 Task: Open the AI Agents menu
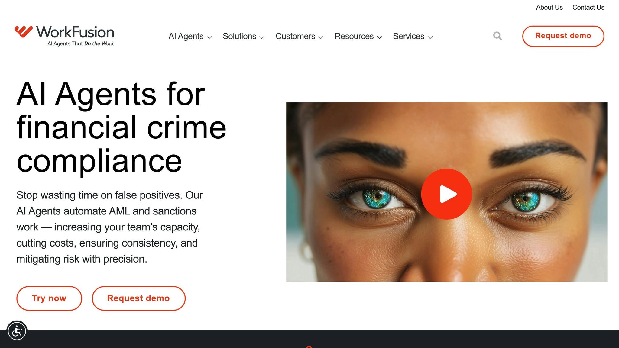[190, 36]
